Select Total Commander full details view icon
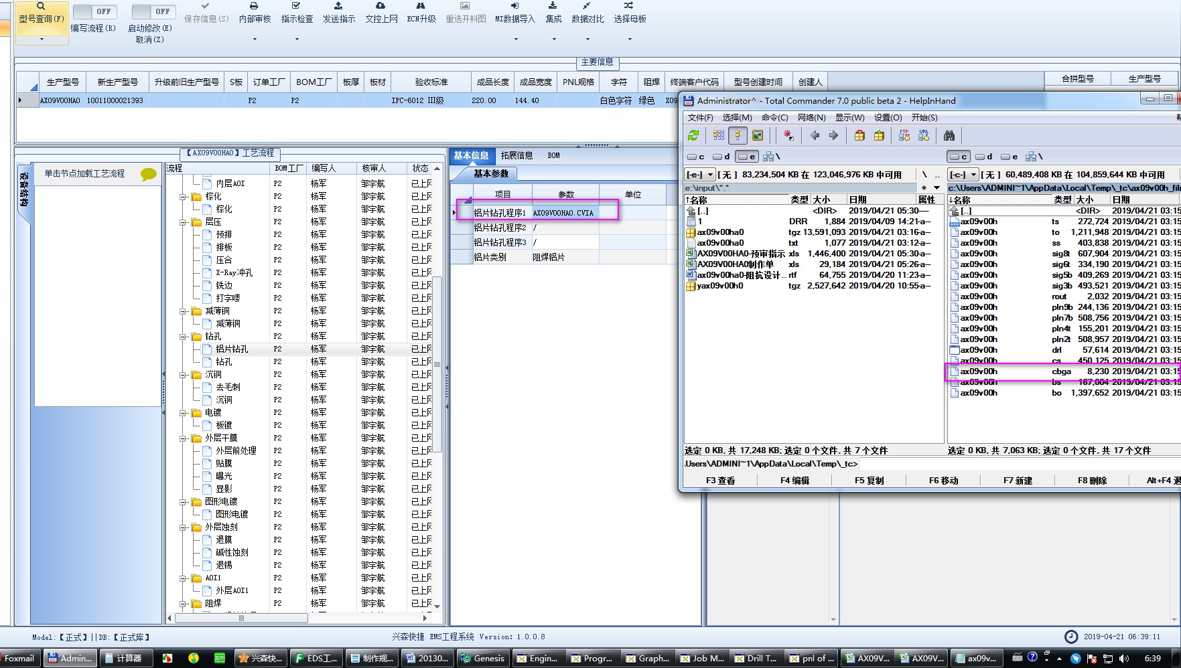1181x668 pixels. coord(738,135)
